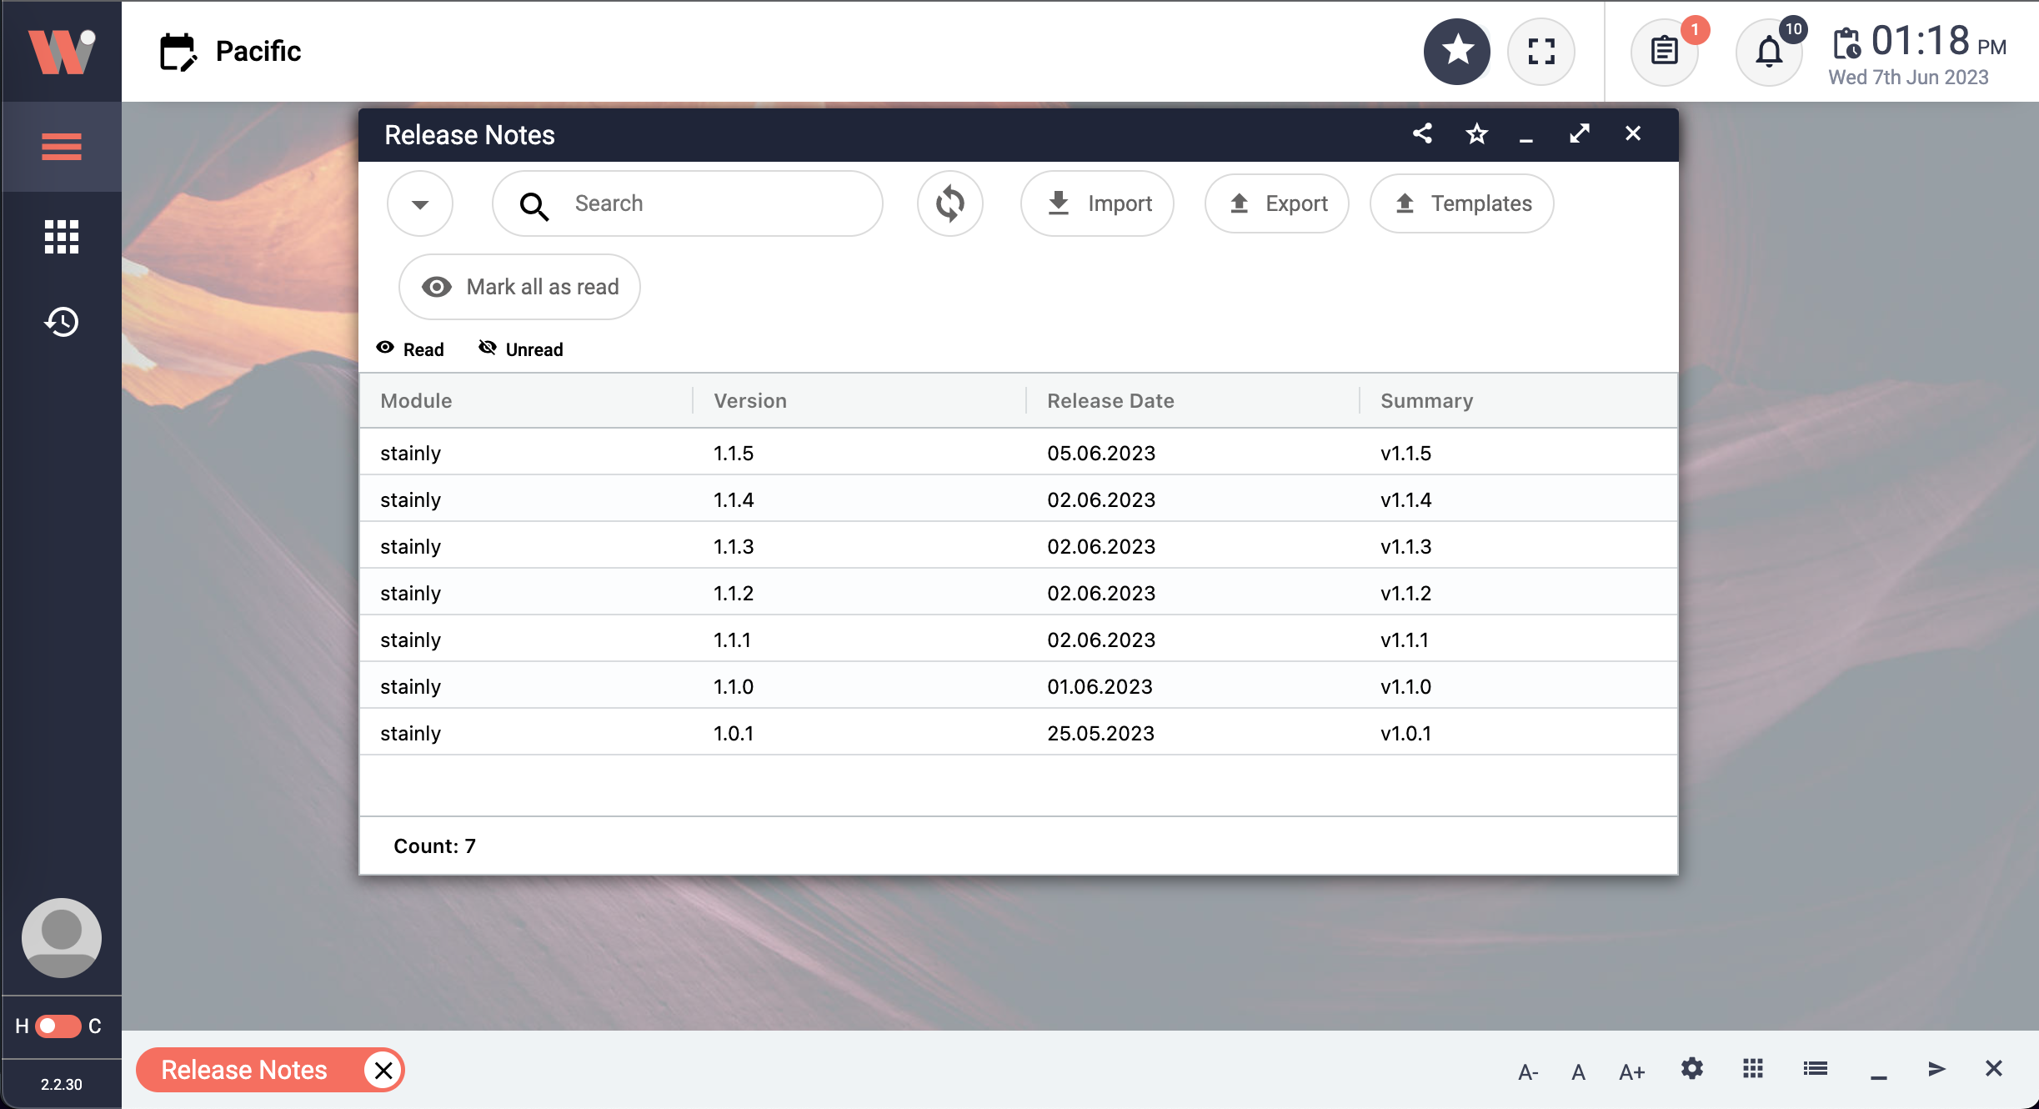This screenshot has width=2039, height=1109.
Task: Toggle the H/C switch
Action: pyautogui.click(x=58, y=1026)
